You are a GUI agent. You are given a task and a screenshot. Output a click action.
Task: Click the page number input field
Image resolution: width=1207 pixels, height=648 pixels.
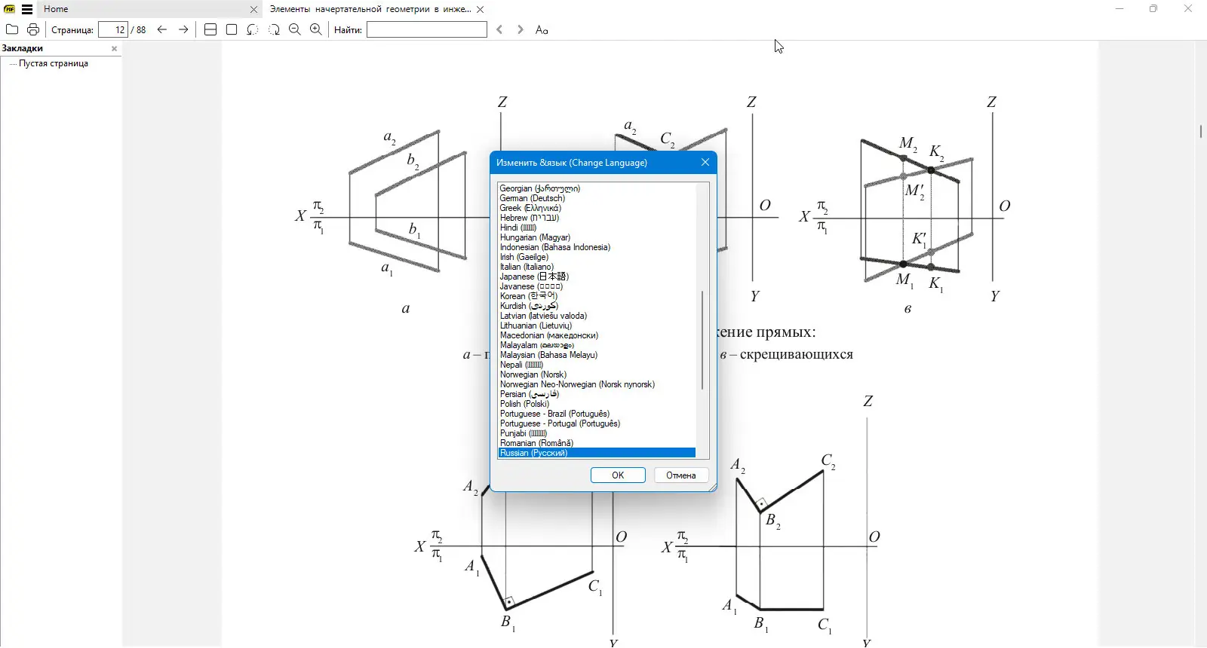pos(113,29)
